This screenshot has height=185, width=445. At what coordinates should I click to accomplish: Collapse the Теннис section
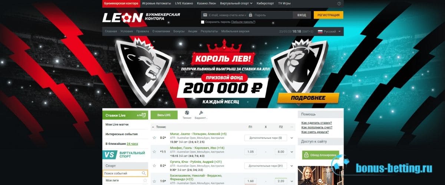coord(153,127)
